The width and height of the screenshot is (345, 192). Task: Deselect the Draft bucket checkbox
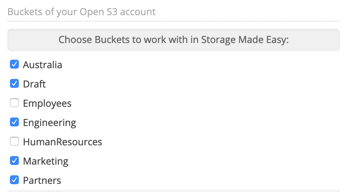tap(14, 84)
